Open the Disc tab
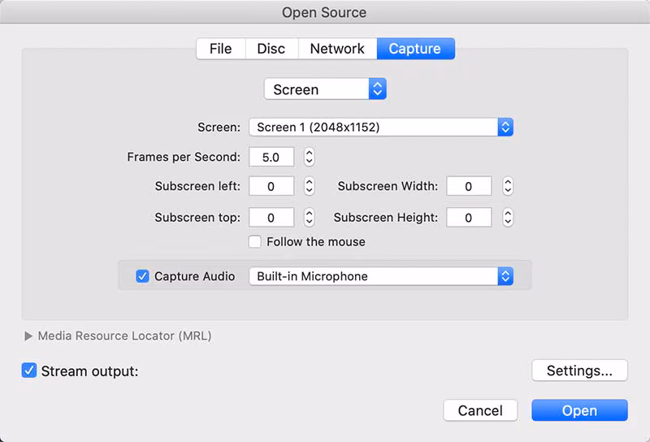The width and height of the screenshot is (650, 442). [x=271, y=49]
